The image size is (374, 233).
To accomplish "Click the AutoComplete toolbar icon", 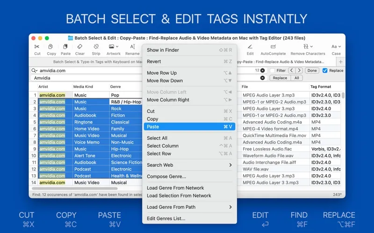I will coord(273,47).
